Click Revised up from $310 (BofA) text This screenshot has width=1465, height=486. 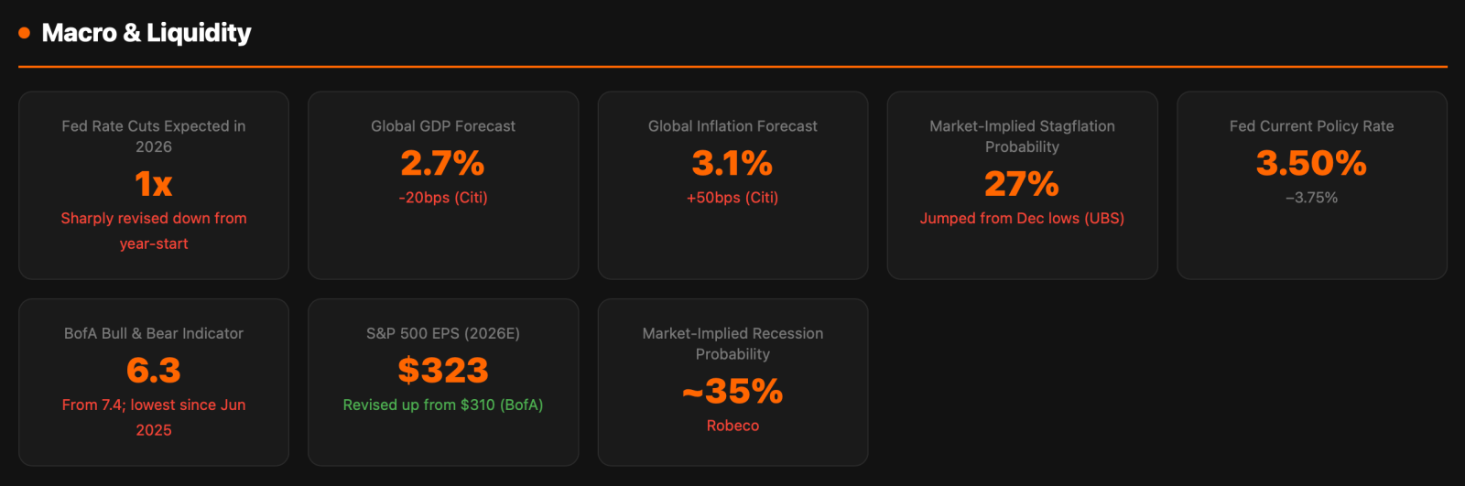pyautogui.click(x=443, y=405)
